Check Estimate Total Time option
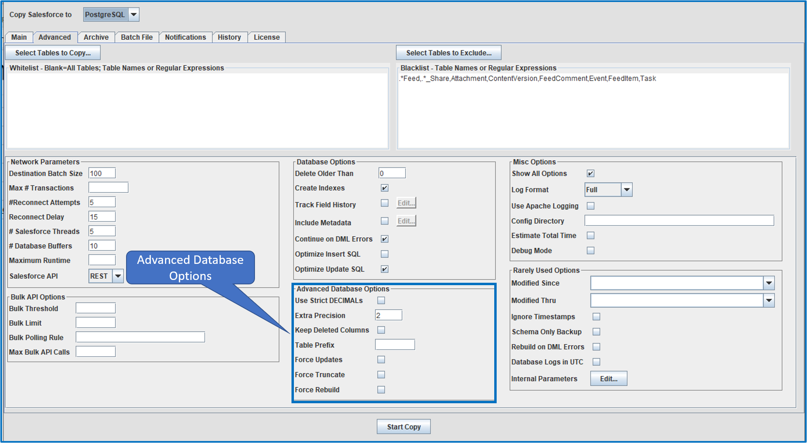Image resolution: width=807 pixels, height=443 pixels. point(591,235)
